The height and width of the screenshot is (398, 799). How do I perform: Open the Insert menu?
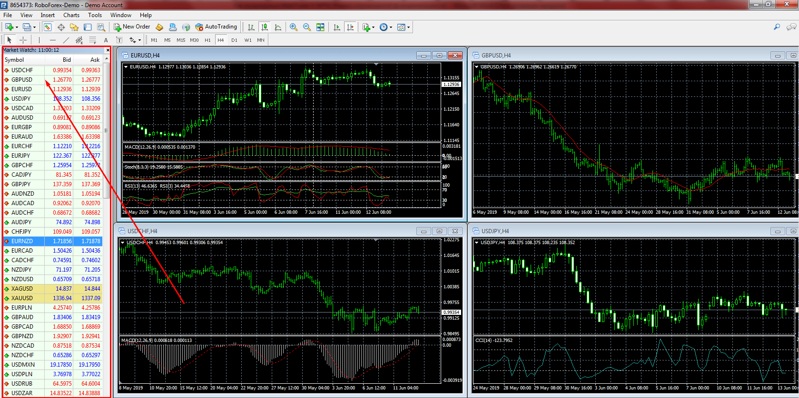(x=48, y=15)
